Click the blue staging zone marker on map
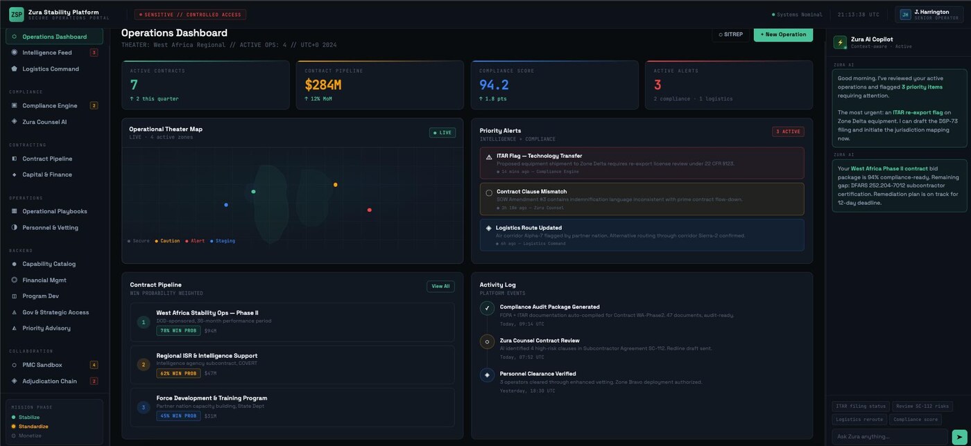Screen dimensions: 971x446 (x=225, y=205)
